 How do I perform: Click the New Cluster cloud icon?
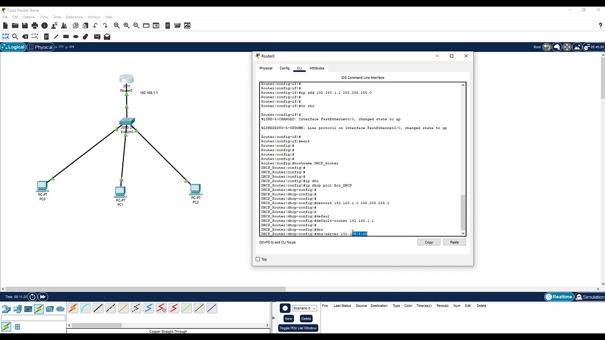coord(557,47)
